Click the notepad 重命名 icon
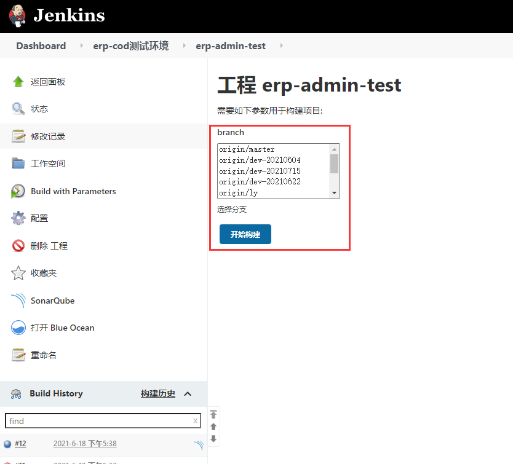The image size is (513, 464). pos(18,355)
